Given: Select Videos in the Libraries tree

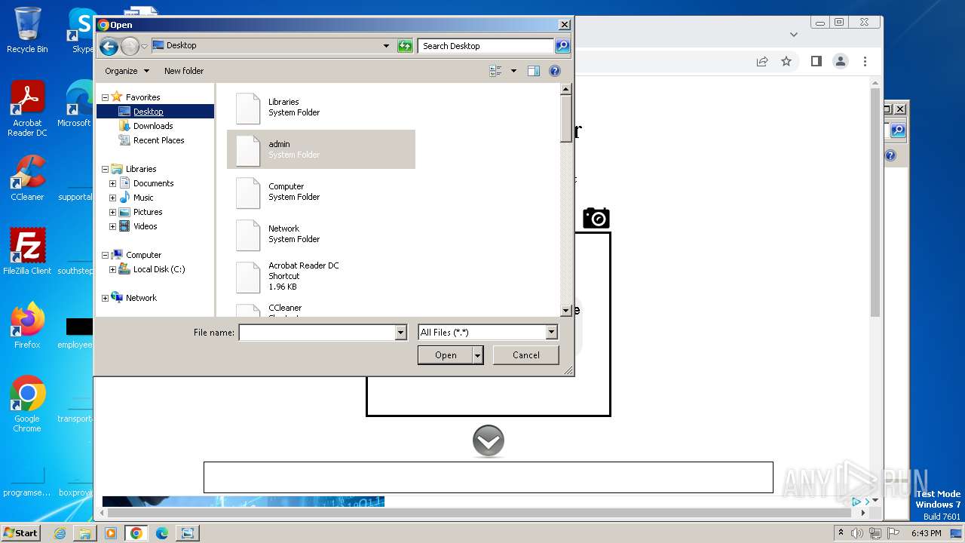Looking at the screenshot, I should tap(145, 226).
